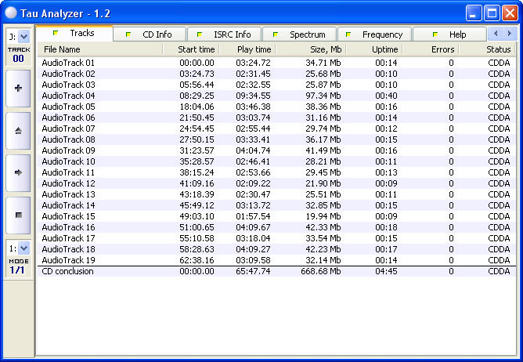This screenshot has width=523, height=362.
Task: Click the right arrow button in sidebar
Action: click(18, 172)
